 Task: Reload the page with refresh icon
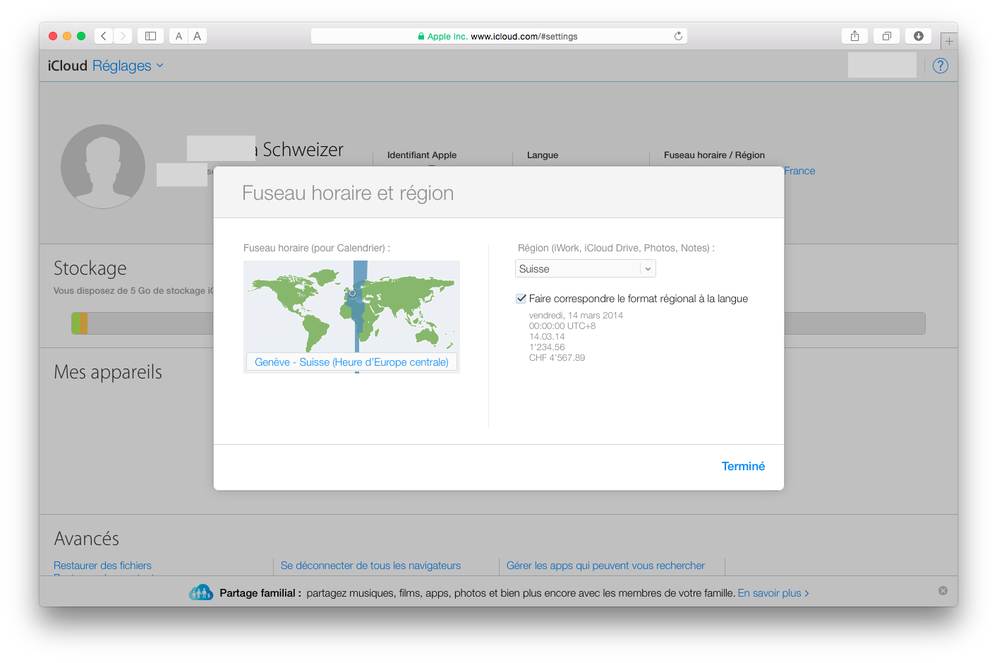(x=678, y=36)
